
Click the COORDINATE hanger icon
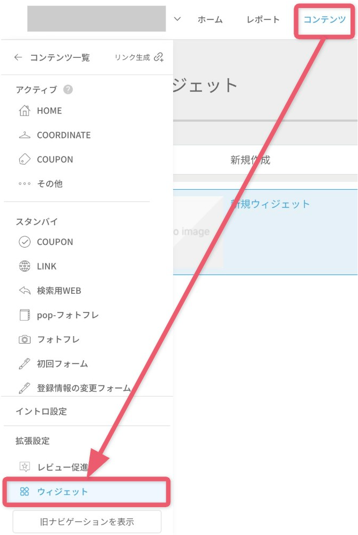click(25, 135)
